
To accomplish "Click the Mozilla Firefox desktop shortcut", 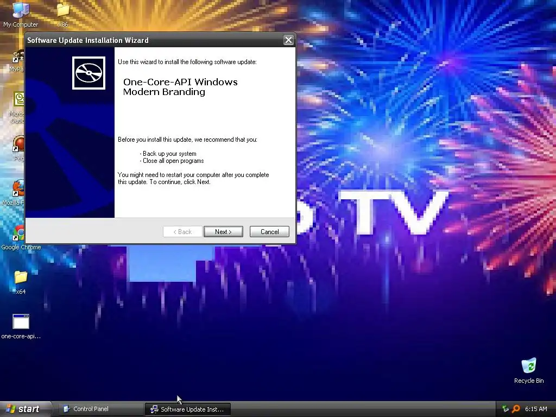I will pyautogui.click(x=14, y=193).
